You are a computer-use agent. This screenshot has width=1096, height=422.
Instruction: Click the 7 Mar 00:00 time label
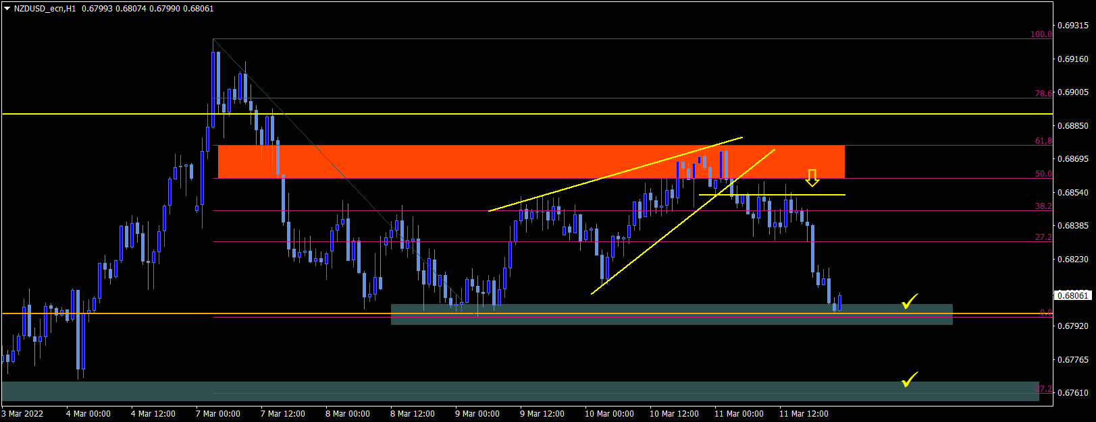218,414
